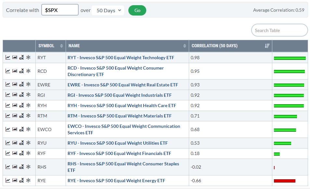Click the red correlation bar for RYE
The width and height of the screenshot is (310, 189).
tap(284, 181)
